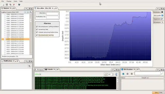Image resolution: width=165 pixels, height=94 pixels.
Task: Click the red X delete toolbar icon
Action: pos(14,5)
